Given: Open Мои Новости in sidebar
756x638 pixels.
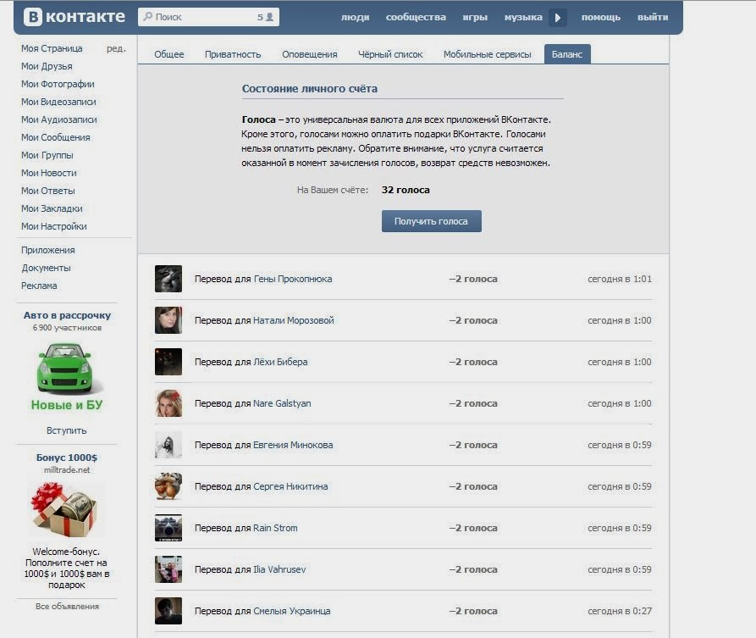Looking at the screenshot, I should click(x=49, y=173).
